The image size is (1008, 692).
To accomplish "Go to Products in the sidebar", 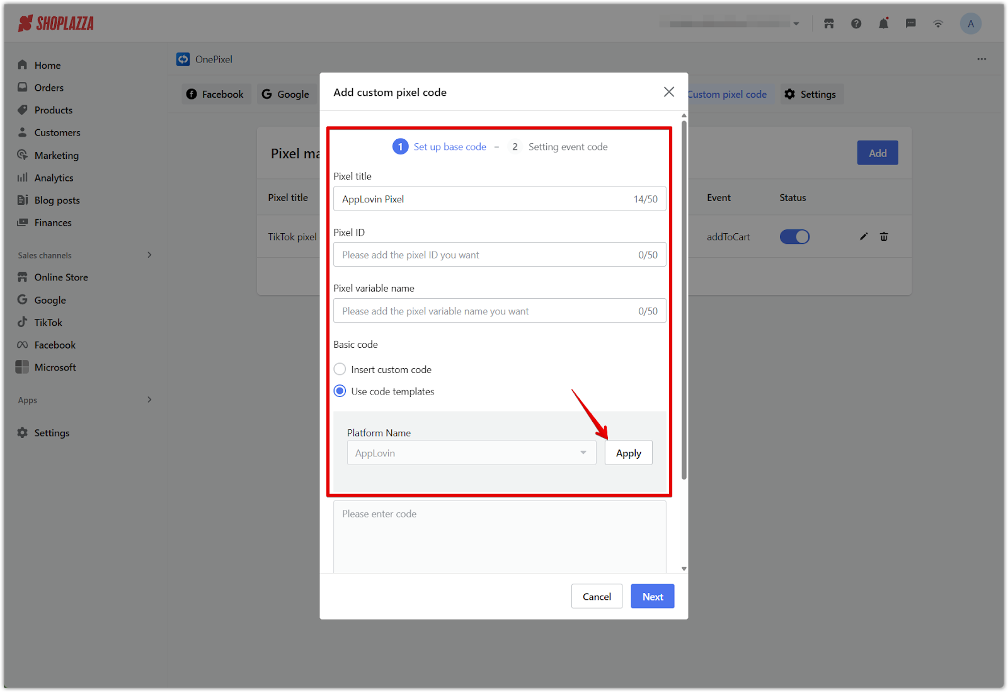I will coord(53,110).
